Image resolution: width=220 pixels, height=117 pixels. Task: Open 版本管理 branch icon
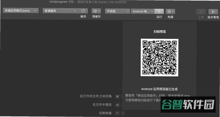tap(213, 12)
